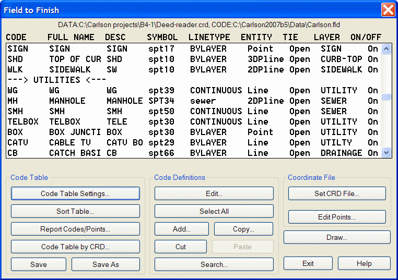Add a new code definition

pyautogui.click(x=181, y=229)
